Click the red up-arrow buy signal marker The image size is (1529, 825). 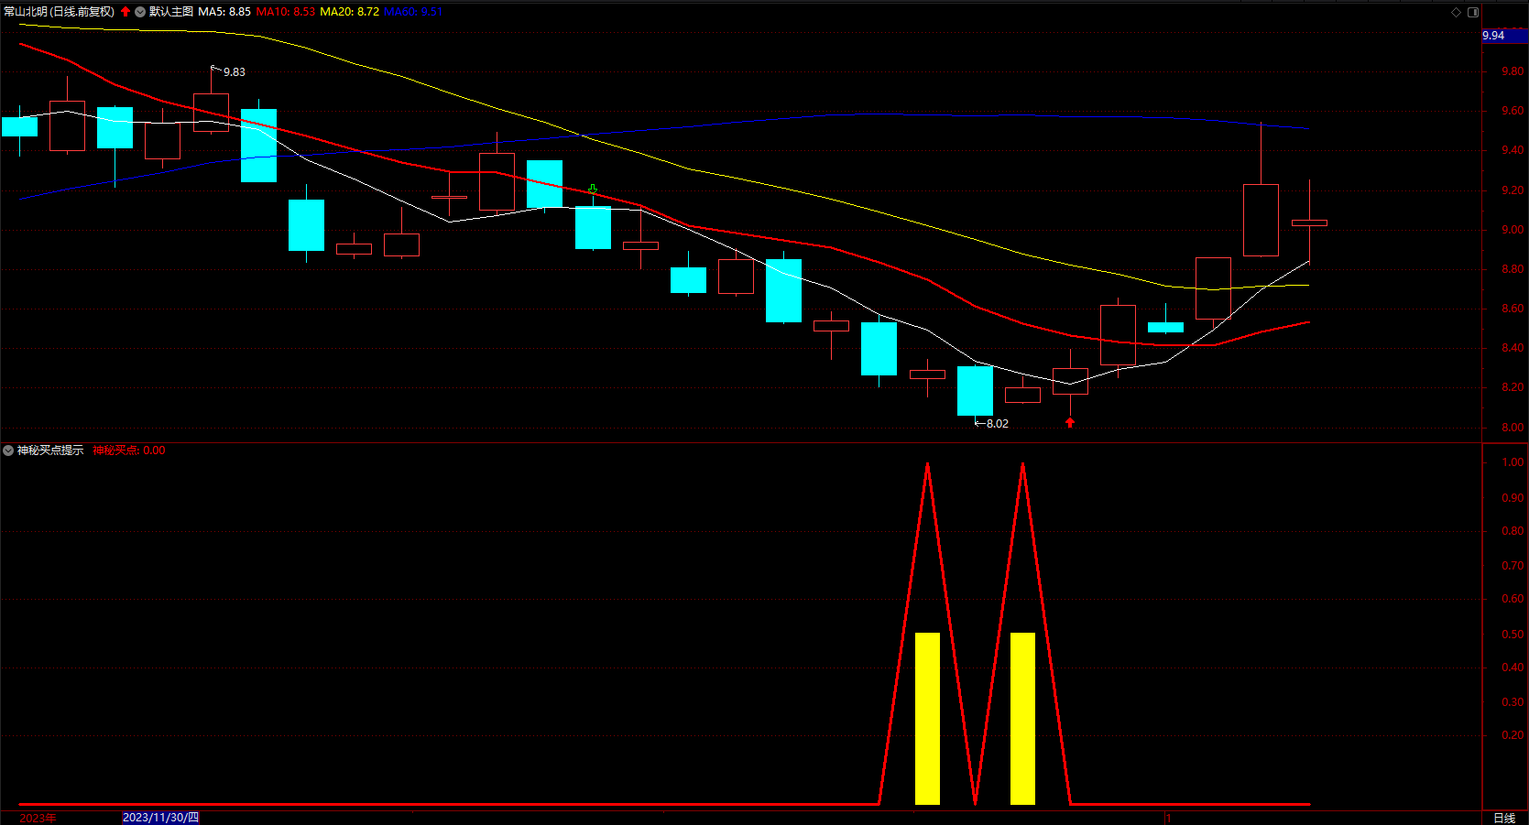click(x=1070, y=422)
